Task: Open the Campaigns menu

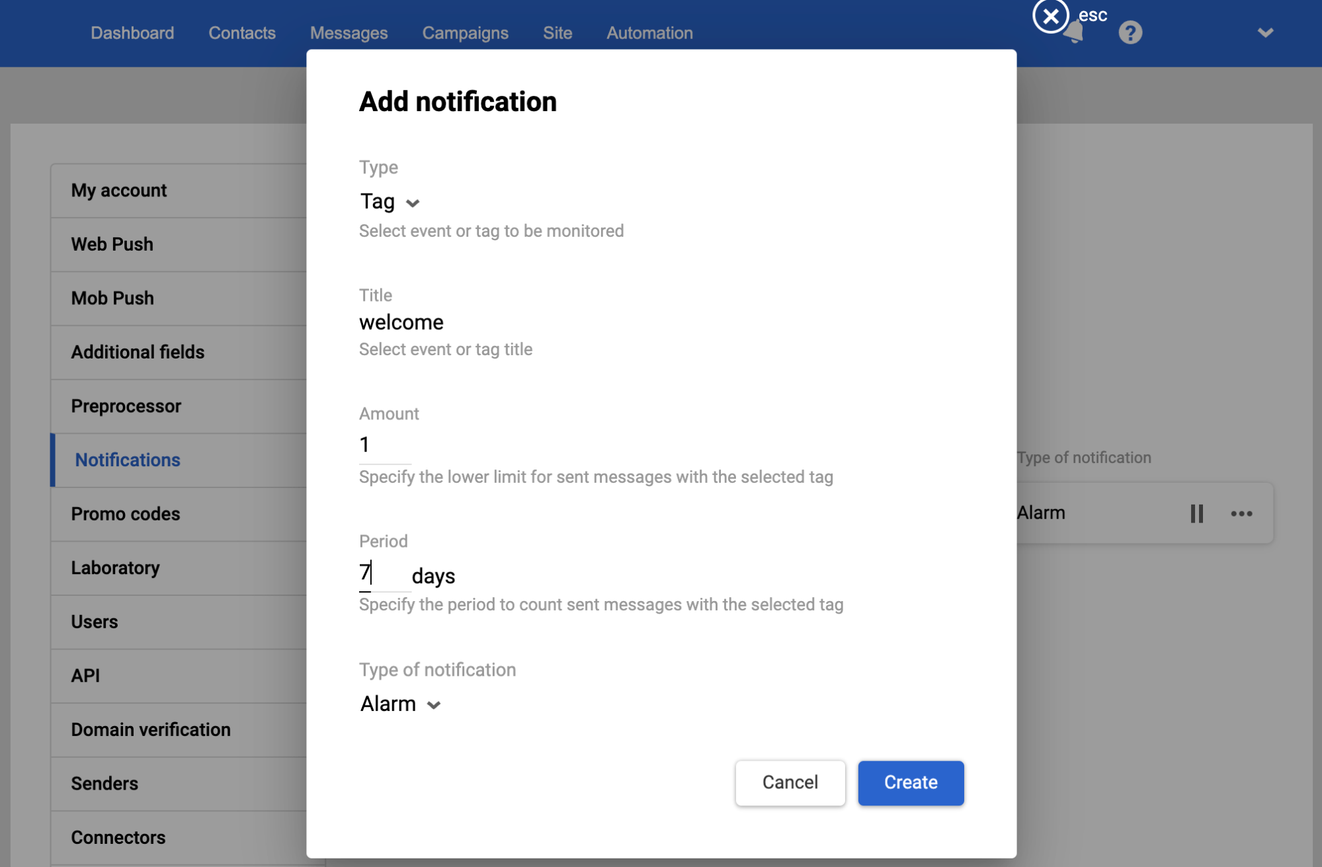Action: 465,33
